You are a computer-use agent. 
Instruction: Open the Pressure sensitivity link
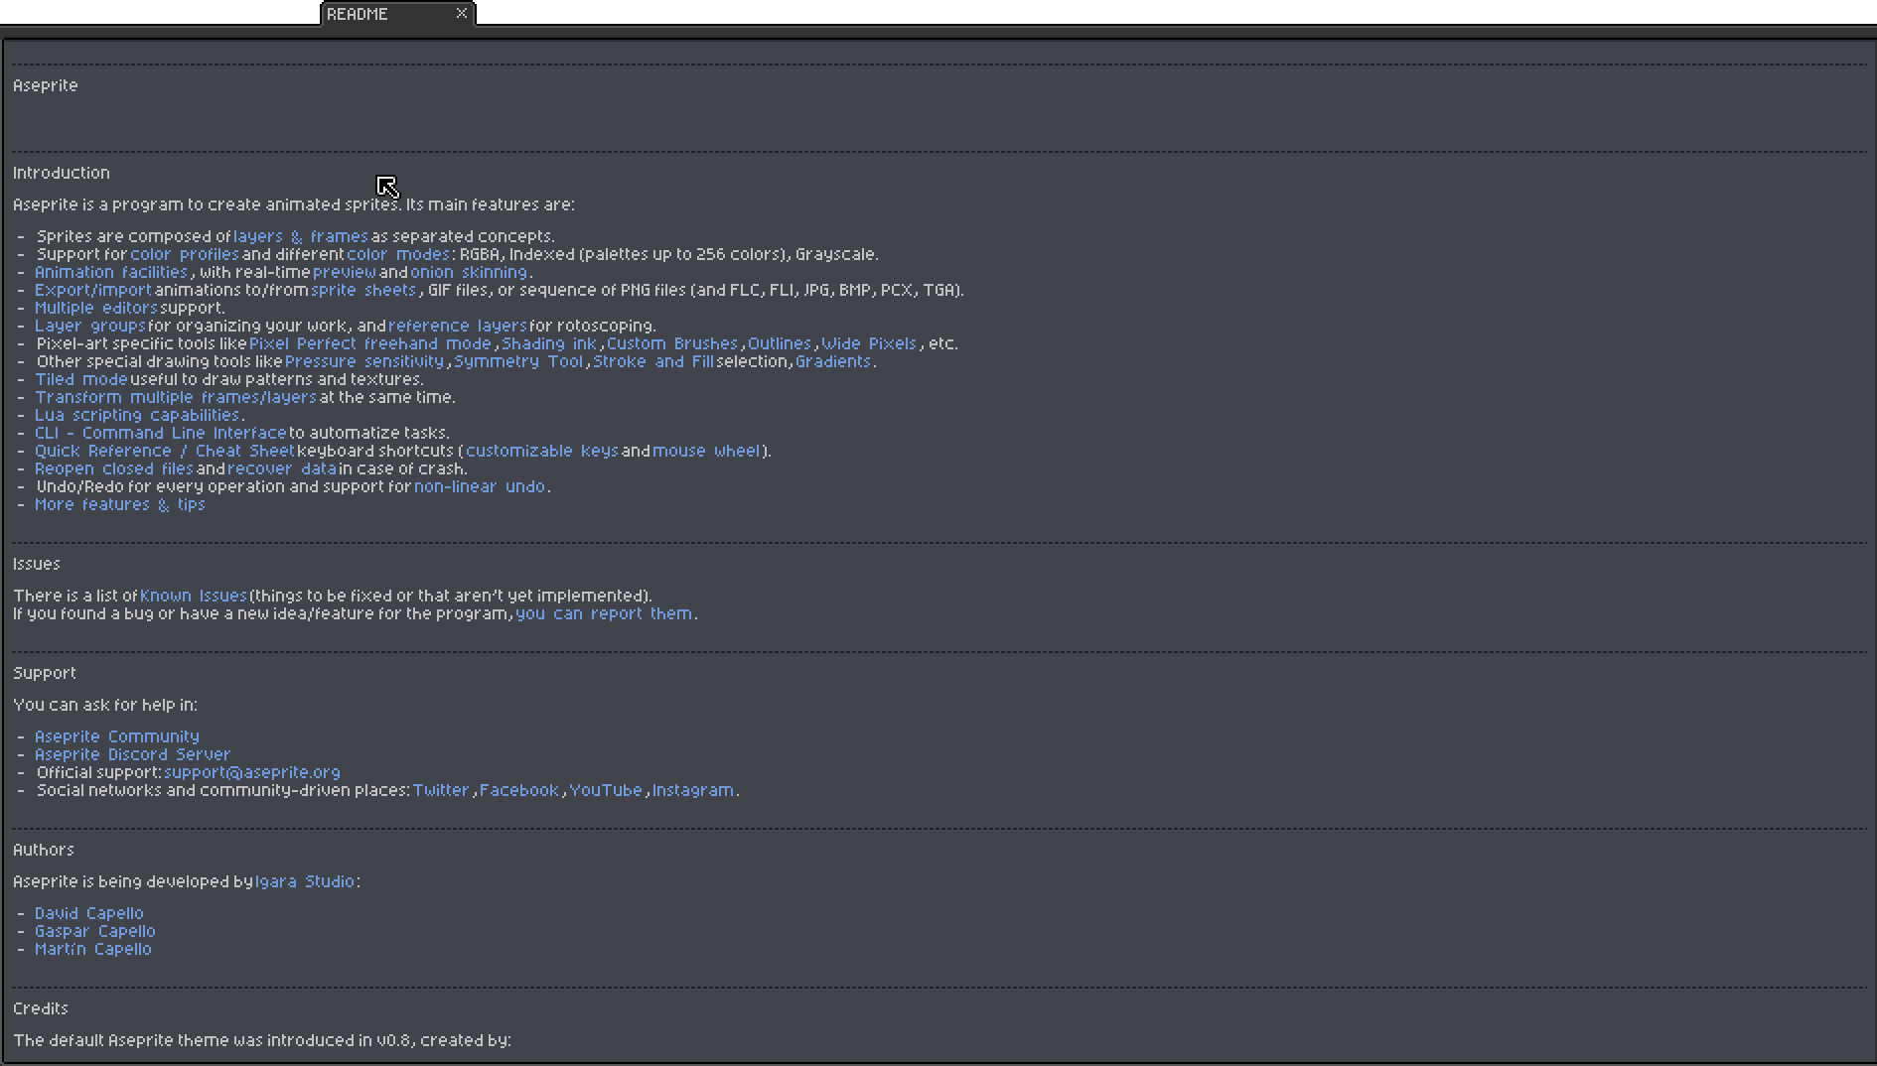[364, 361]
